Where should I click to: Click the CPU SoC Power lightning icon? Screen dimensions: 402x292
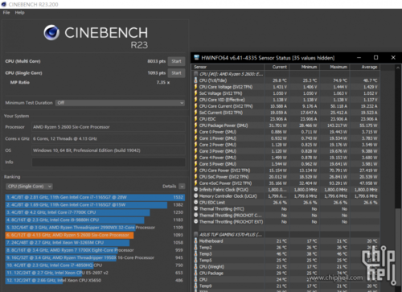[x=195, y=177]
